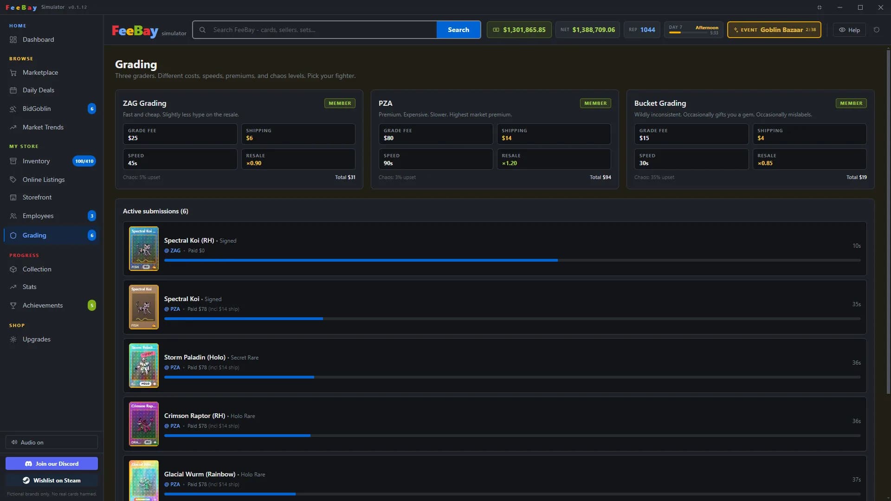Click Goblin Bazaar event button
The image size is (891, 501).
774,30
